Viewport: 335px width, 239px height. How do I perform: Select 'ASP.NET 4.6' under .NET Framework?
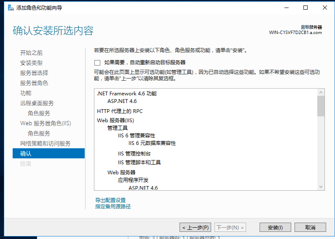[122, 101]
